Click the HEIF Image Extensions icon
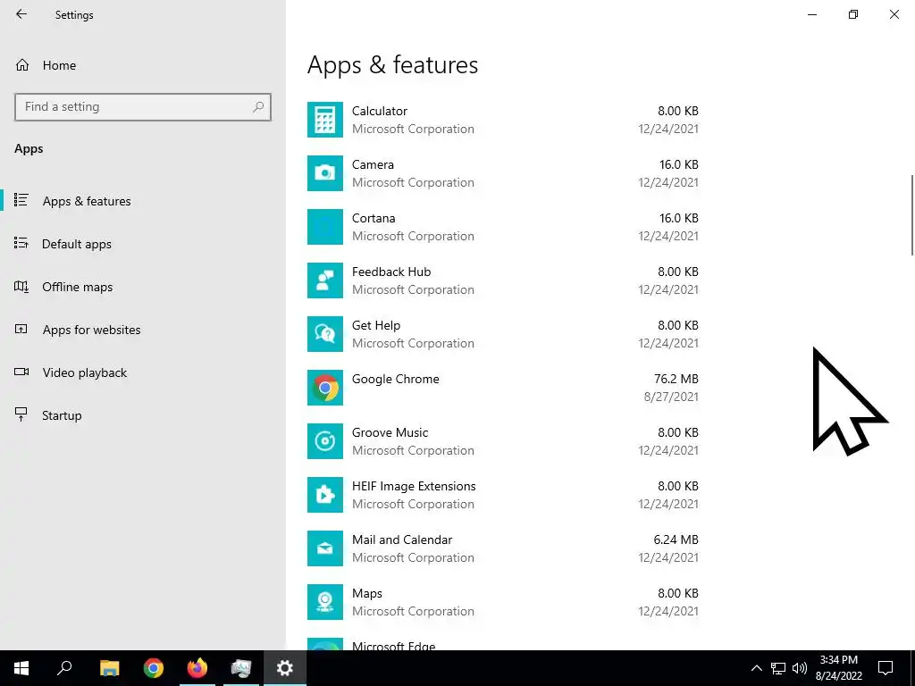 325,495
